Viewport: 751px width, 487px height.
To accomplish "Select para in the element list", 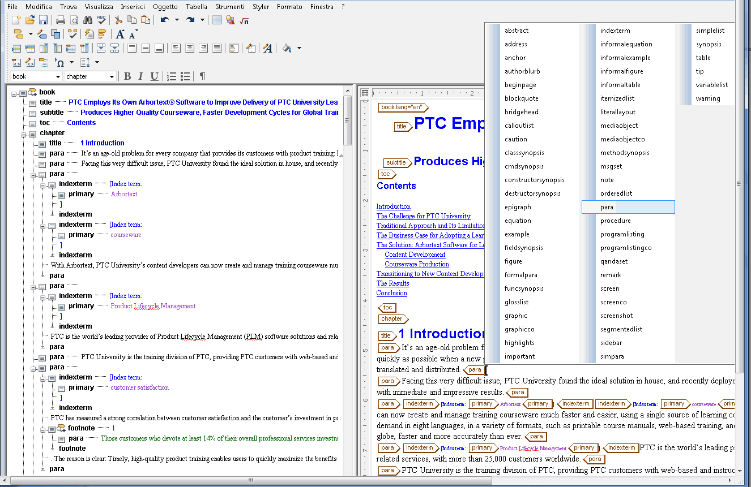I will pos(628,207).
